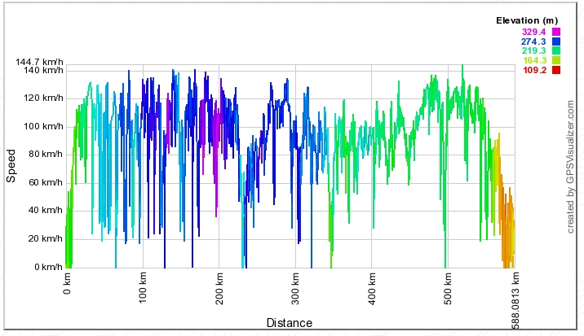Click the green 219.3 elevation legend swatch

(556, 50)
